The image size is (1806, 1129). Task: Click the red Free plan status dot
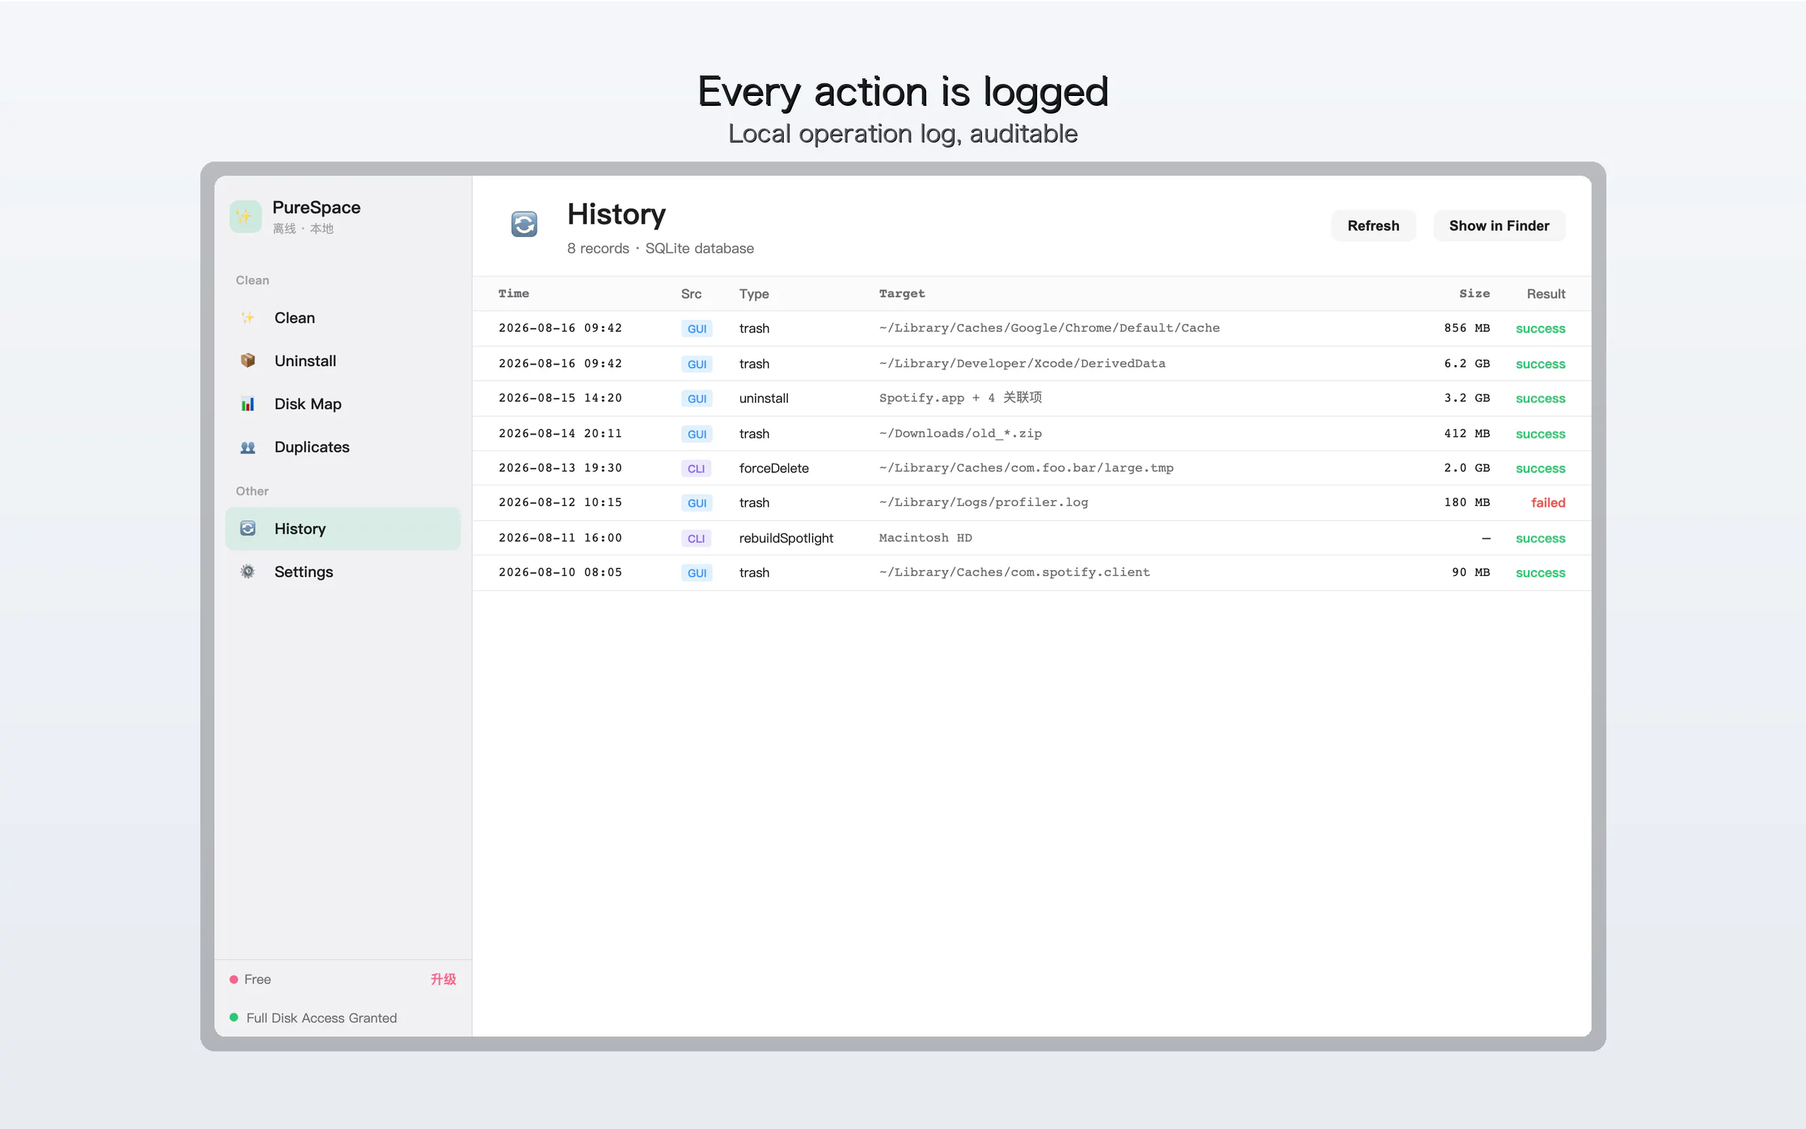tap(234, 979)
